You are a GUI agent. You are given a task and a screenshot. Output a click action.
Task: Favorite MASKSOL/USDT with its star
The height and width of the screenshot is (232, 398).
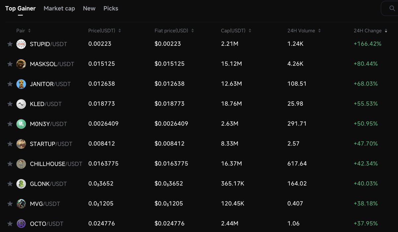[10, 64]
